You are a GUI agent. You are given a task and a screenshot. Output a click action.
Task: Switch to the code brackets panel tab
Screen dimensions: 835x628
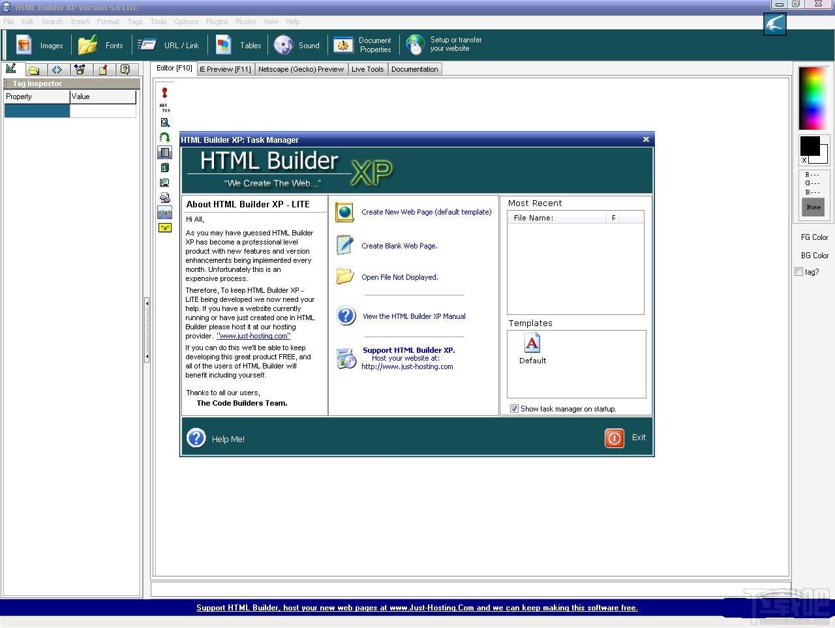[57, 70]
